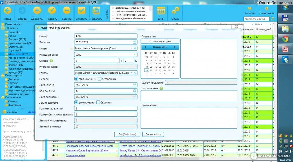Add a record with the Добавить icon

pos(37,11)
